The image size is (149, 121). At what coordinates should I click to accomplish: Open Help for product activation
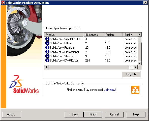click(136, 114)
